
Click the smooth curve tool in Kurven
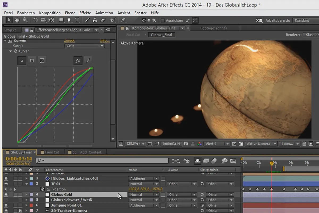click(x=78, y=61)
